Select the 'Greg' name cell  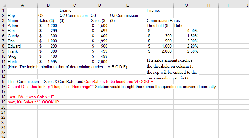point(22,57)
